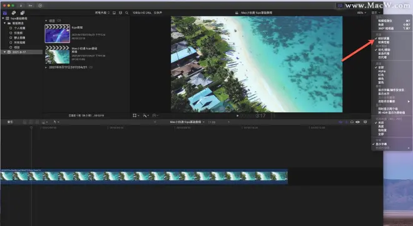Enable Alpha channel display in View menu
The width and height of the screenshot is (413, 226).
[382, 71]
